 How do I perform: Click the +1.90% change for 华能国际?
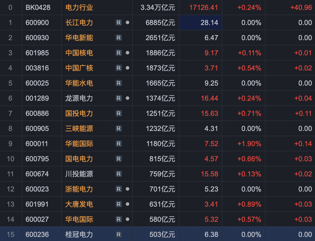coord(249,143)
